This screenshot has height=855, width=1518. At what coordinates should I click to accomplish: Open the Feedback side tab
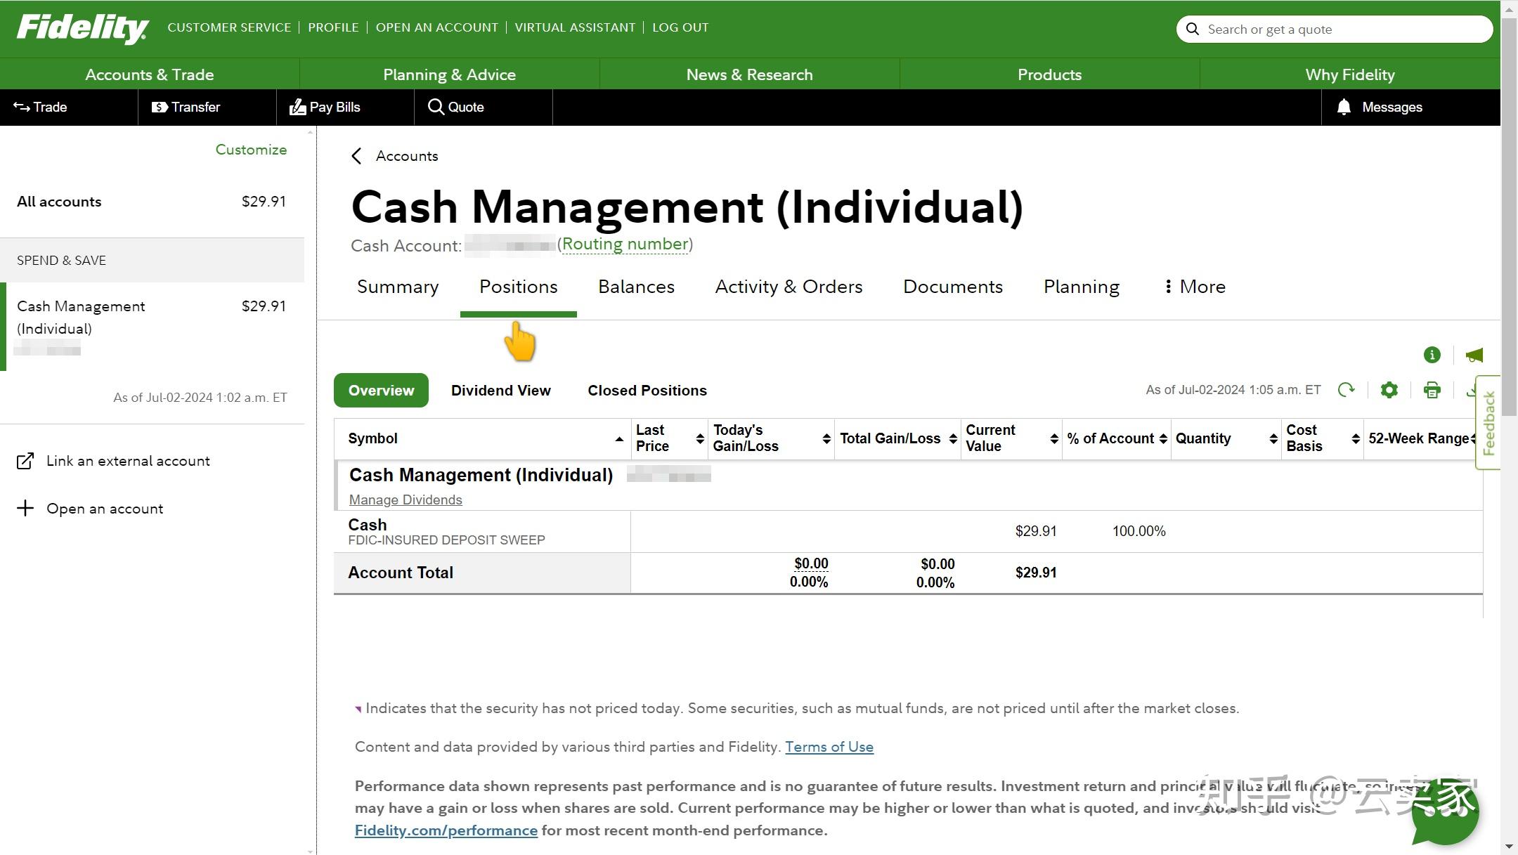click(x=1488, y=422)
